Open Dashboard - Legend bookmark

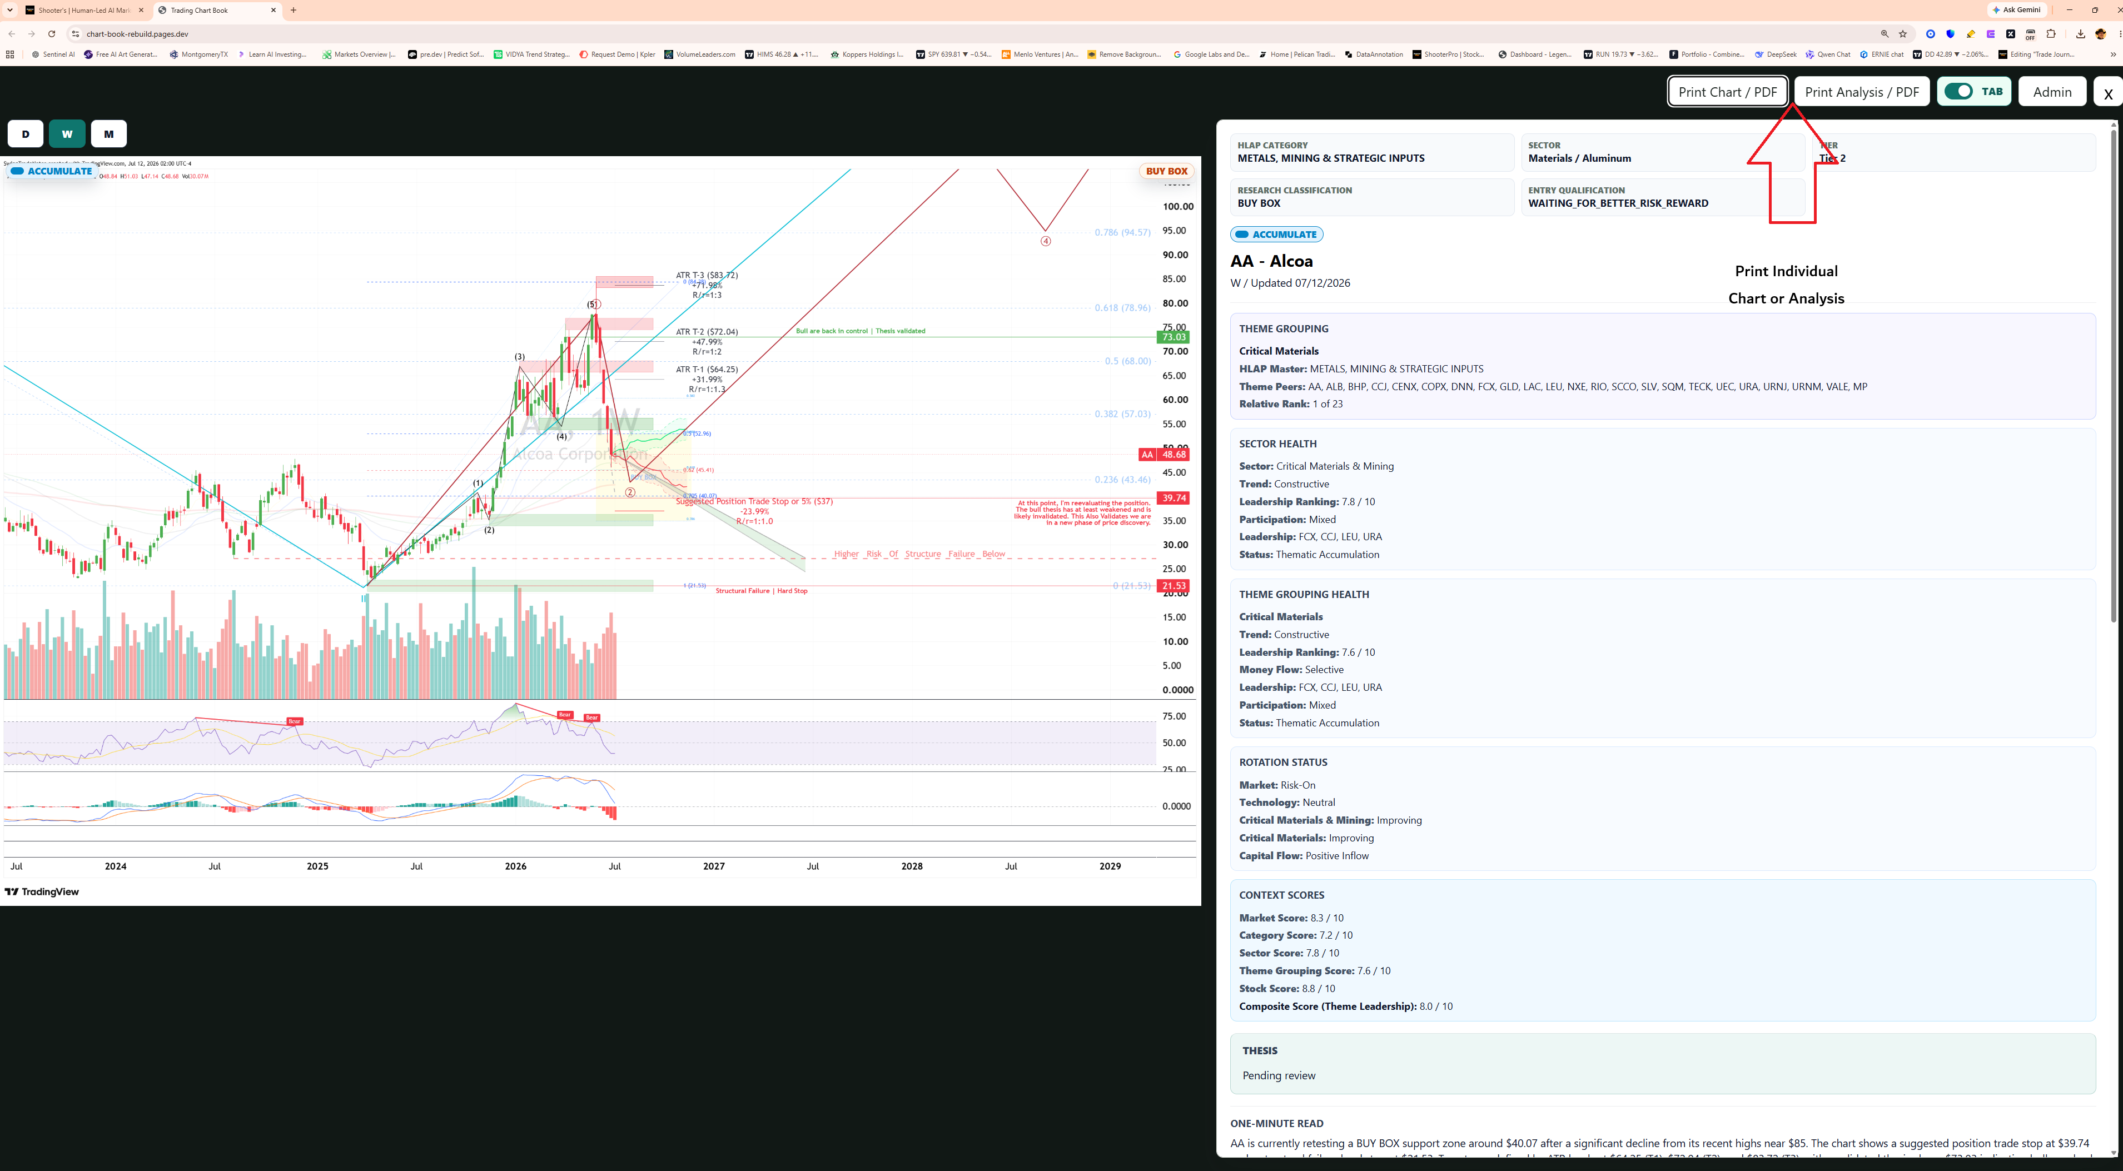(1534, 54)
